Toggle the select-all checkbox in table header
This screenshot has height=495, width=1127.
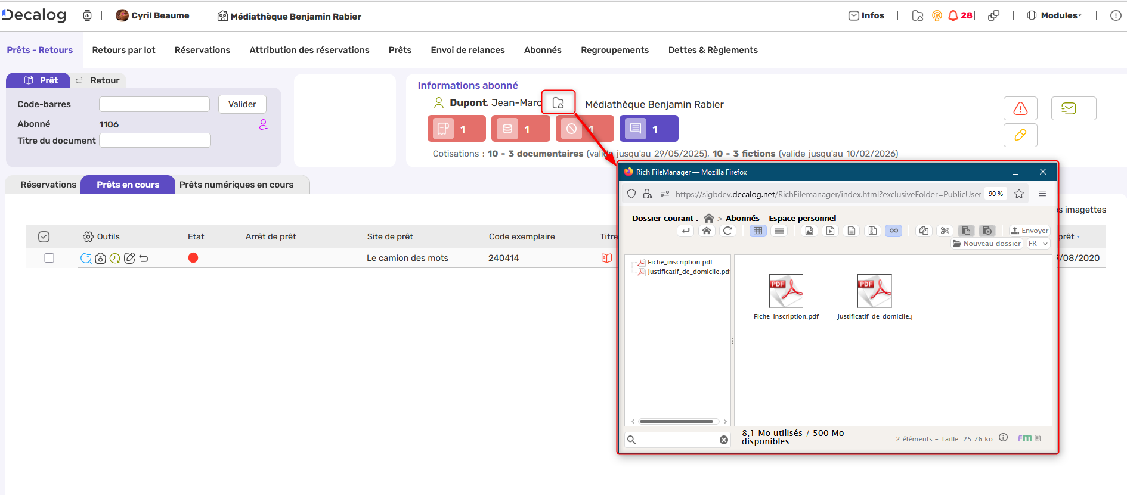44,236
